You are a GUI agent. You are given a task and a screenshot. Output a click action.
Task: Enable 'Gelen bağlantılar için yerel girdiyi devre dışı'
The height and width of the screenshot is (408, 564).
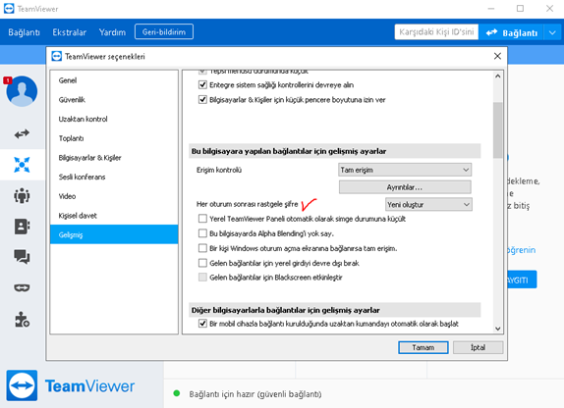(202, 263)
